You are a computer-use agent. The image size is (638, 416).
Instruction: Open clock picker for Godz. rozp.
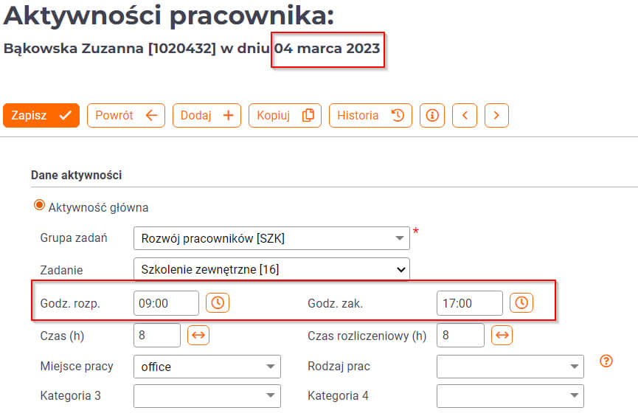click(218, 303)
